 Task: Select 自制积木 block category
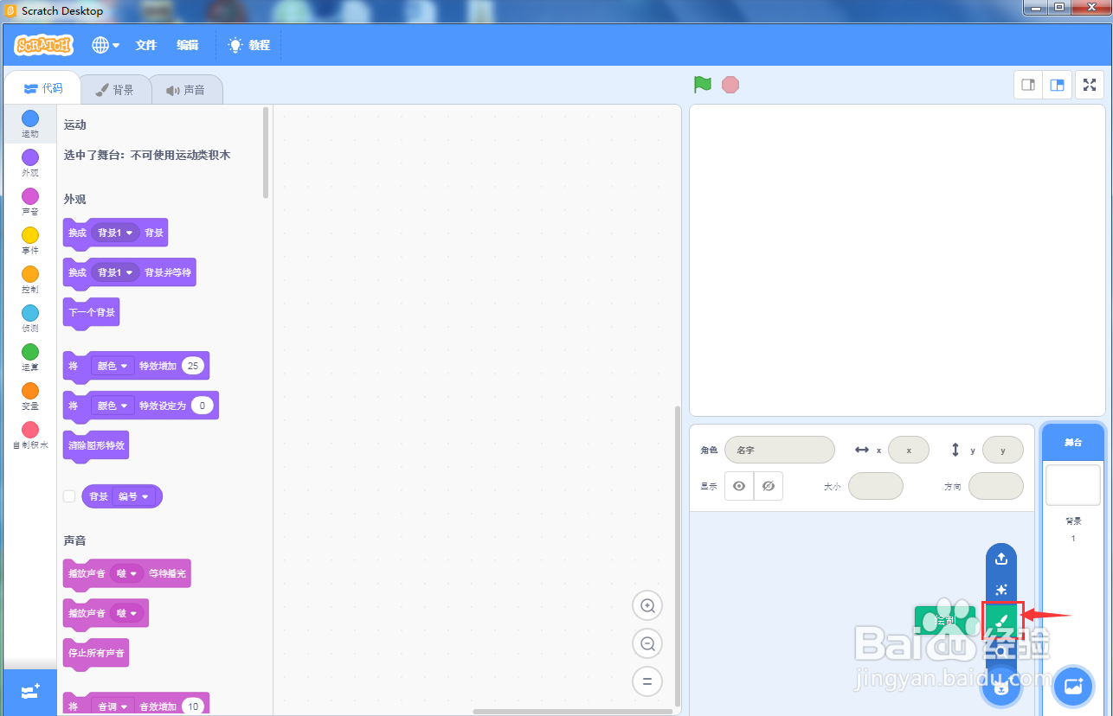(x=30, y=435)
